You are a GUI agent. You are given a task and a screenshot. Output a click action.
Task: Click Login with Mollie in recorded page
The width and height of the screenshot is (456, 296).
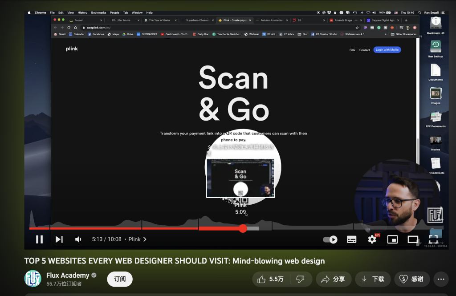point(387,50)
